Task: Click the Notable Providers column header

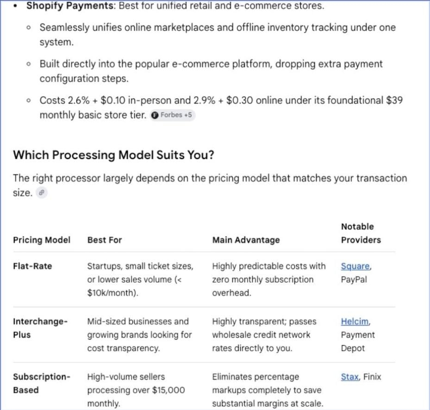Action: coord(361,233)
